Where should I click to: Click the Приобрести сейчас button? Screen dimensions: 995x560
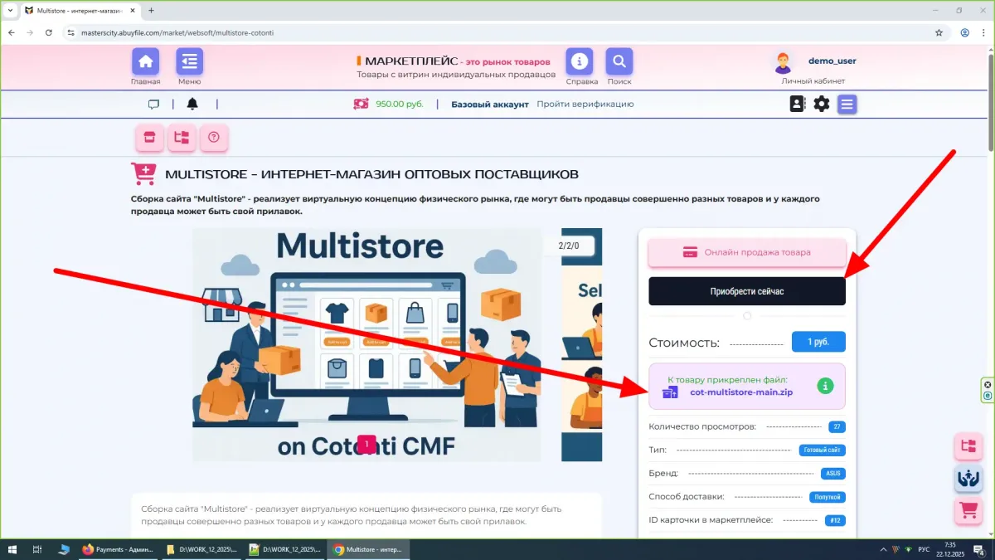pyautogui.click(x=747, y=291)
